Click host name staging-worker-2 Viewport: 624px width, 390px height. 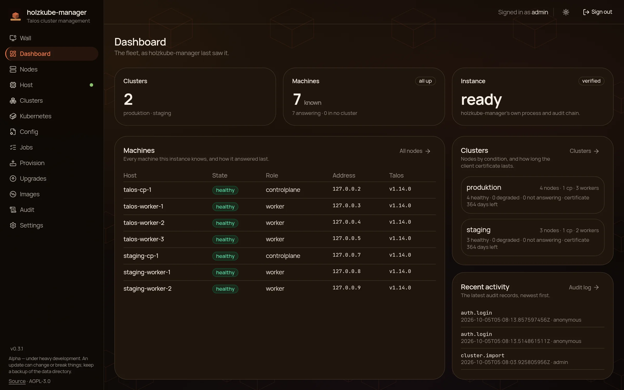[147, 289]
